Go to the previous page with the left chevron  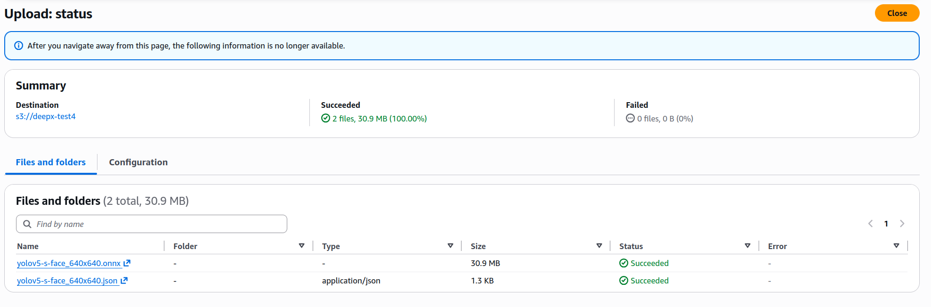click(x=870, y=224)
